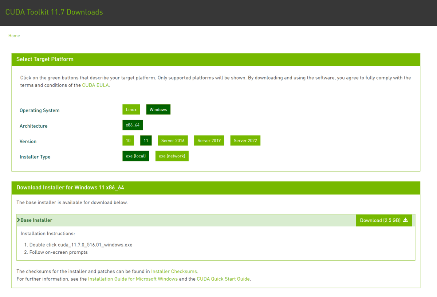Open Installation Guide for Microsoft Windows link

(x=133, y=279)
